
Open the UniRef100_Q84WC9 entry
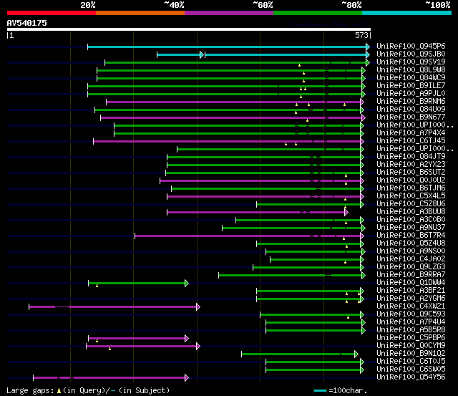[411, 78]
